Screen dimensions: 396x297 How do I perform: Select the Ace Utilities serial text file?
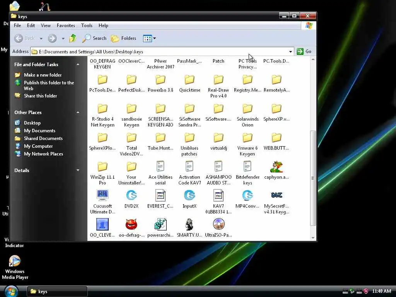(160, 174)
